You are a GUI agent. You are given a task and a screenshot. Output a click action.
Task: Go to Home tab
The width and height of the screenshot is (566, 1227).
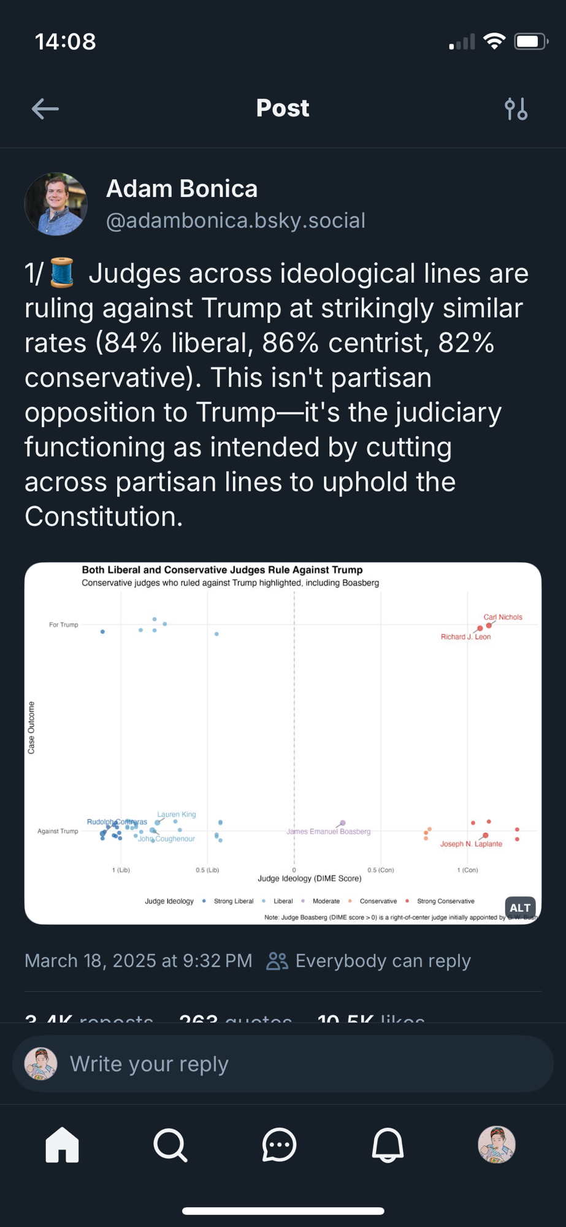[x=63, y=1145]
